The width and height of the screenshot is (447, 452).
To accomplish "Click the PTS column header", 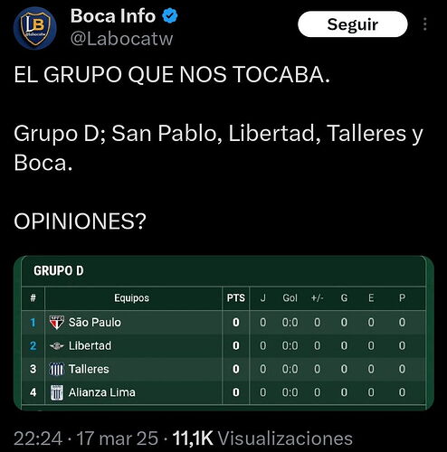I will point(236,298).
